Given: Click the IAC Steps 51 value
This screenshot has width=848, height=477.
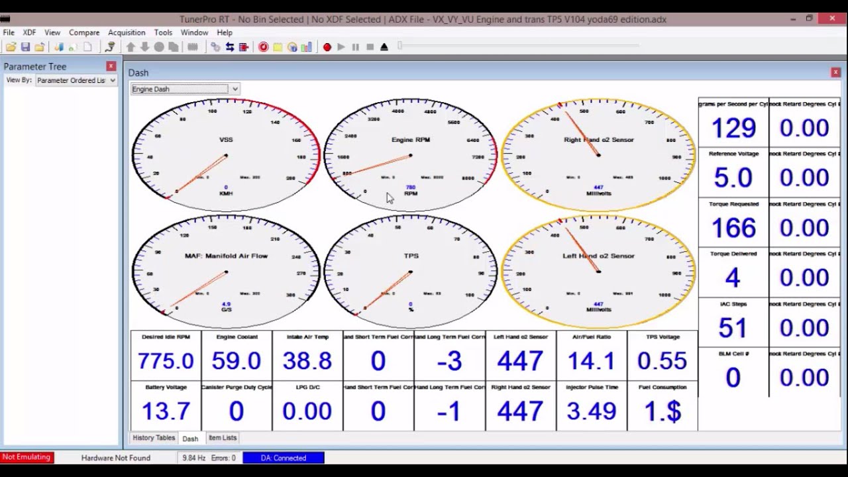Looking at the screenshot, I should click(x=733, y=328).
